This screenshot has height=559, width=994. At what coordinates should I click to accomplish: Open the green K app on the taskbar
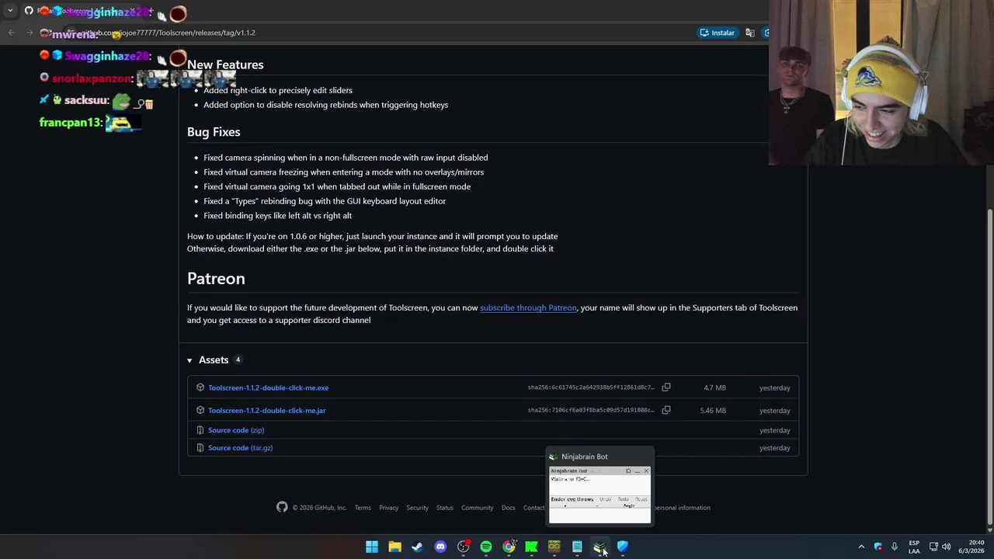(x=531, y=547)
